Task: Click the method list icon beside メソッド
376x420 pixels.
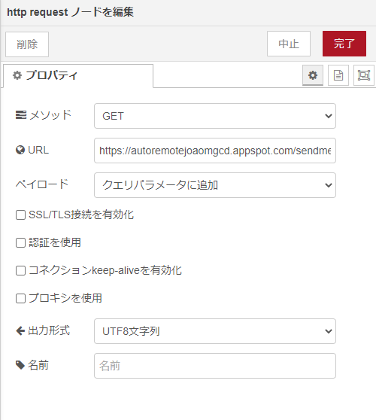Action: coord(21,115)
